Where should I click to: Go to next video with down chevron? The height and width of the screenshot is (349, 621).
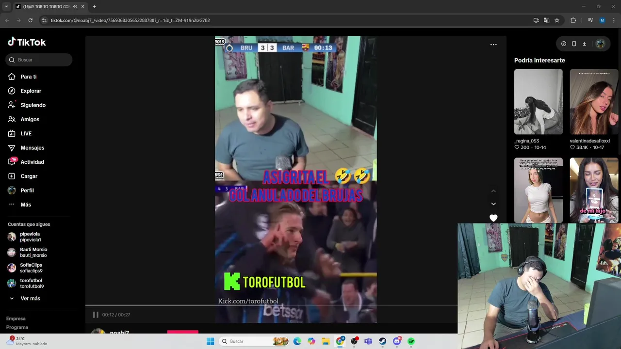[493, 204]
